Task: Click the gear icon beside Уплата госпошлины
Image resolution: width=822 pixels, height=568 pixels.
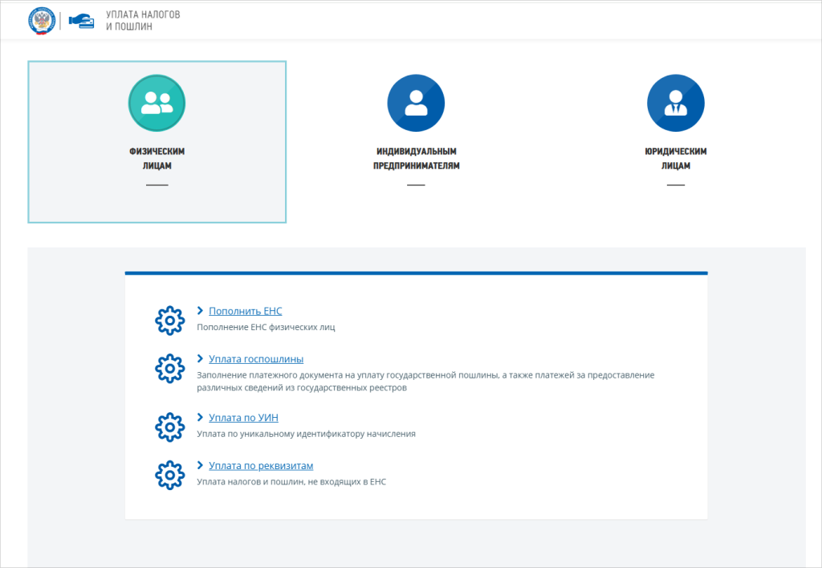Action: (169, 368)
